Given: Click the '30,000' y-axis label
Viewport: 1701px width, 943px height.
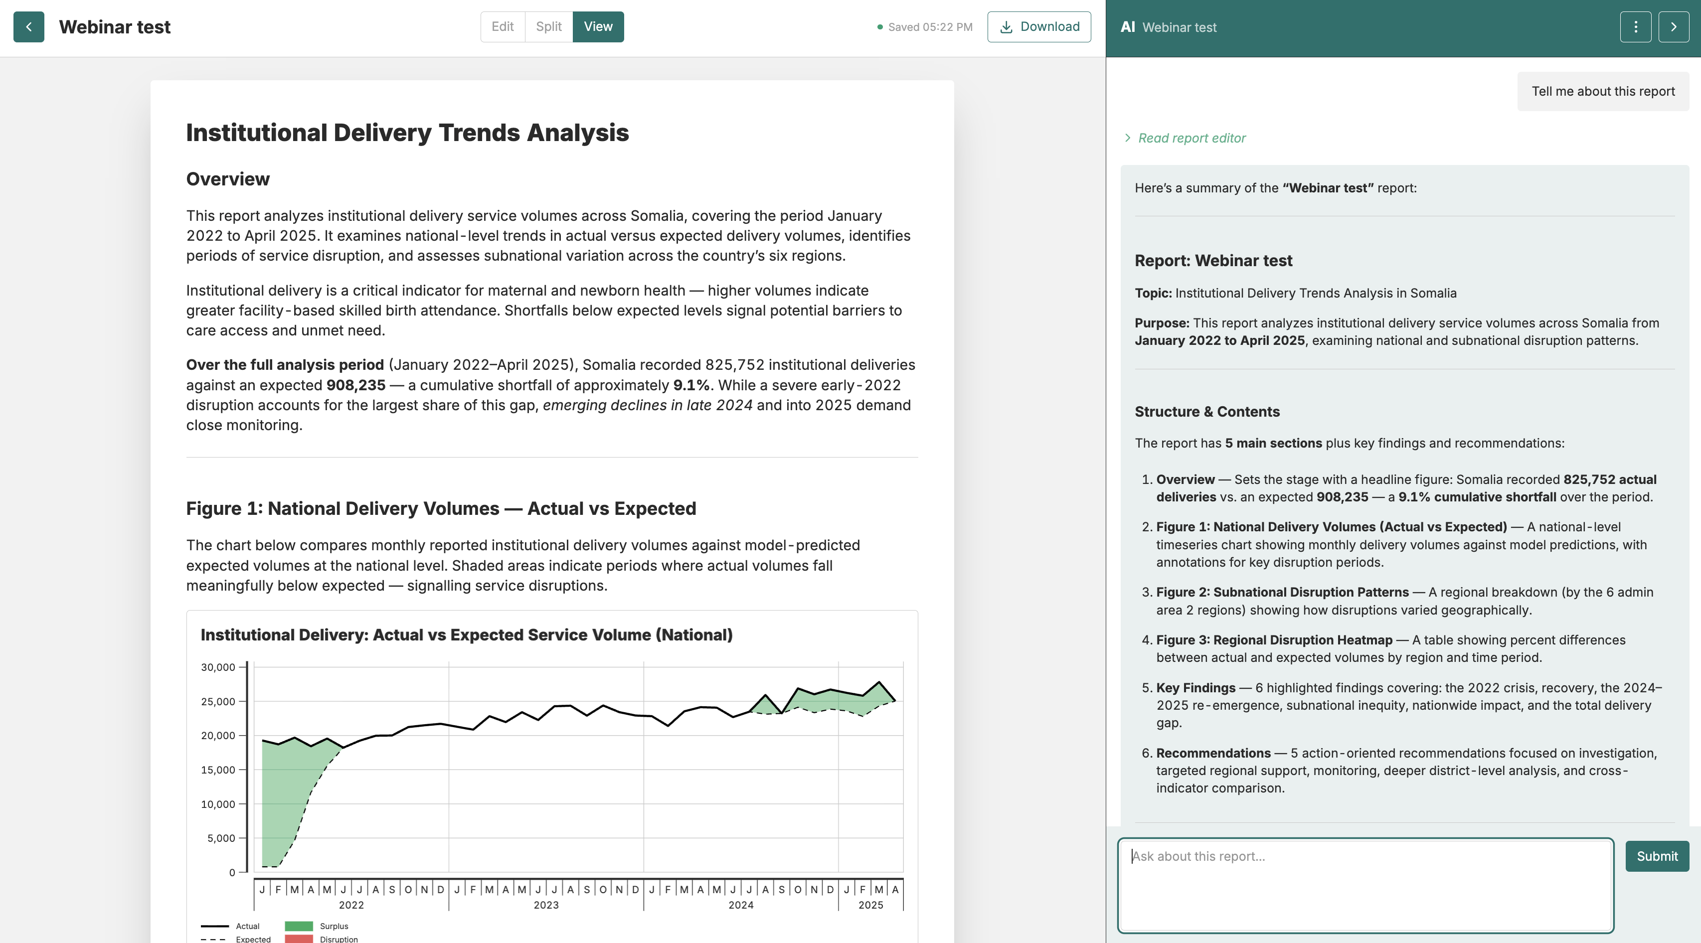Looking at the screenshot, I should pyautogui.click(x=218, y=667).
